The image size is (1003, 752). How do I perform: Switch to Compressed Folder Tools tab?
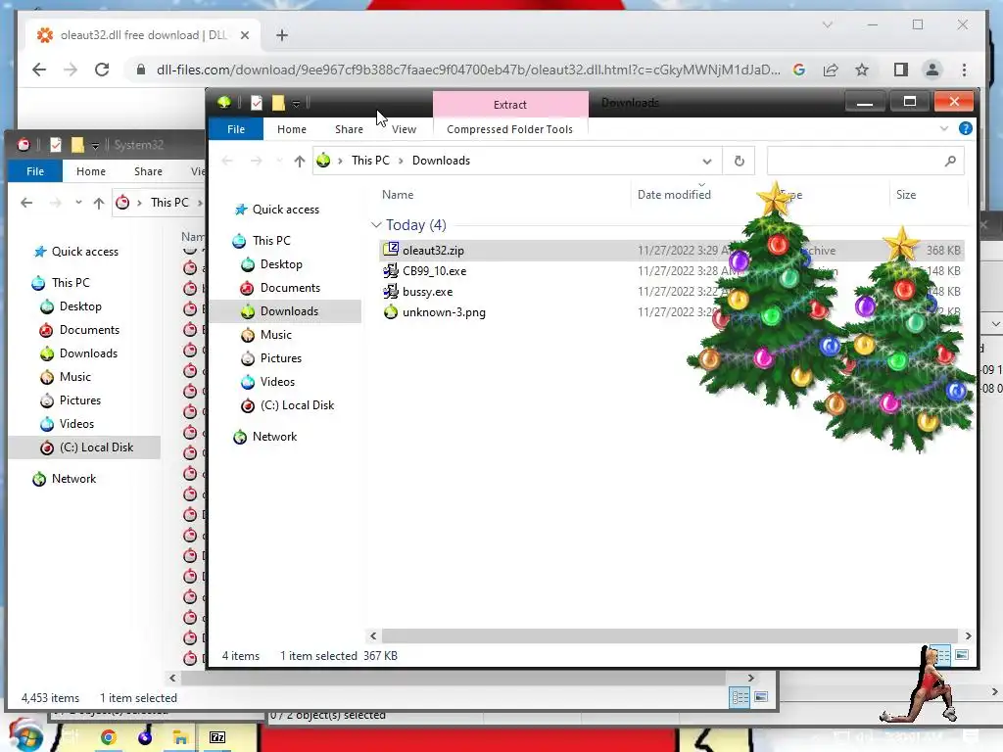point(509,129)
